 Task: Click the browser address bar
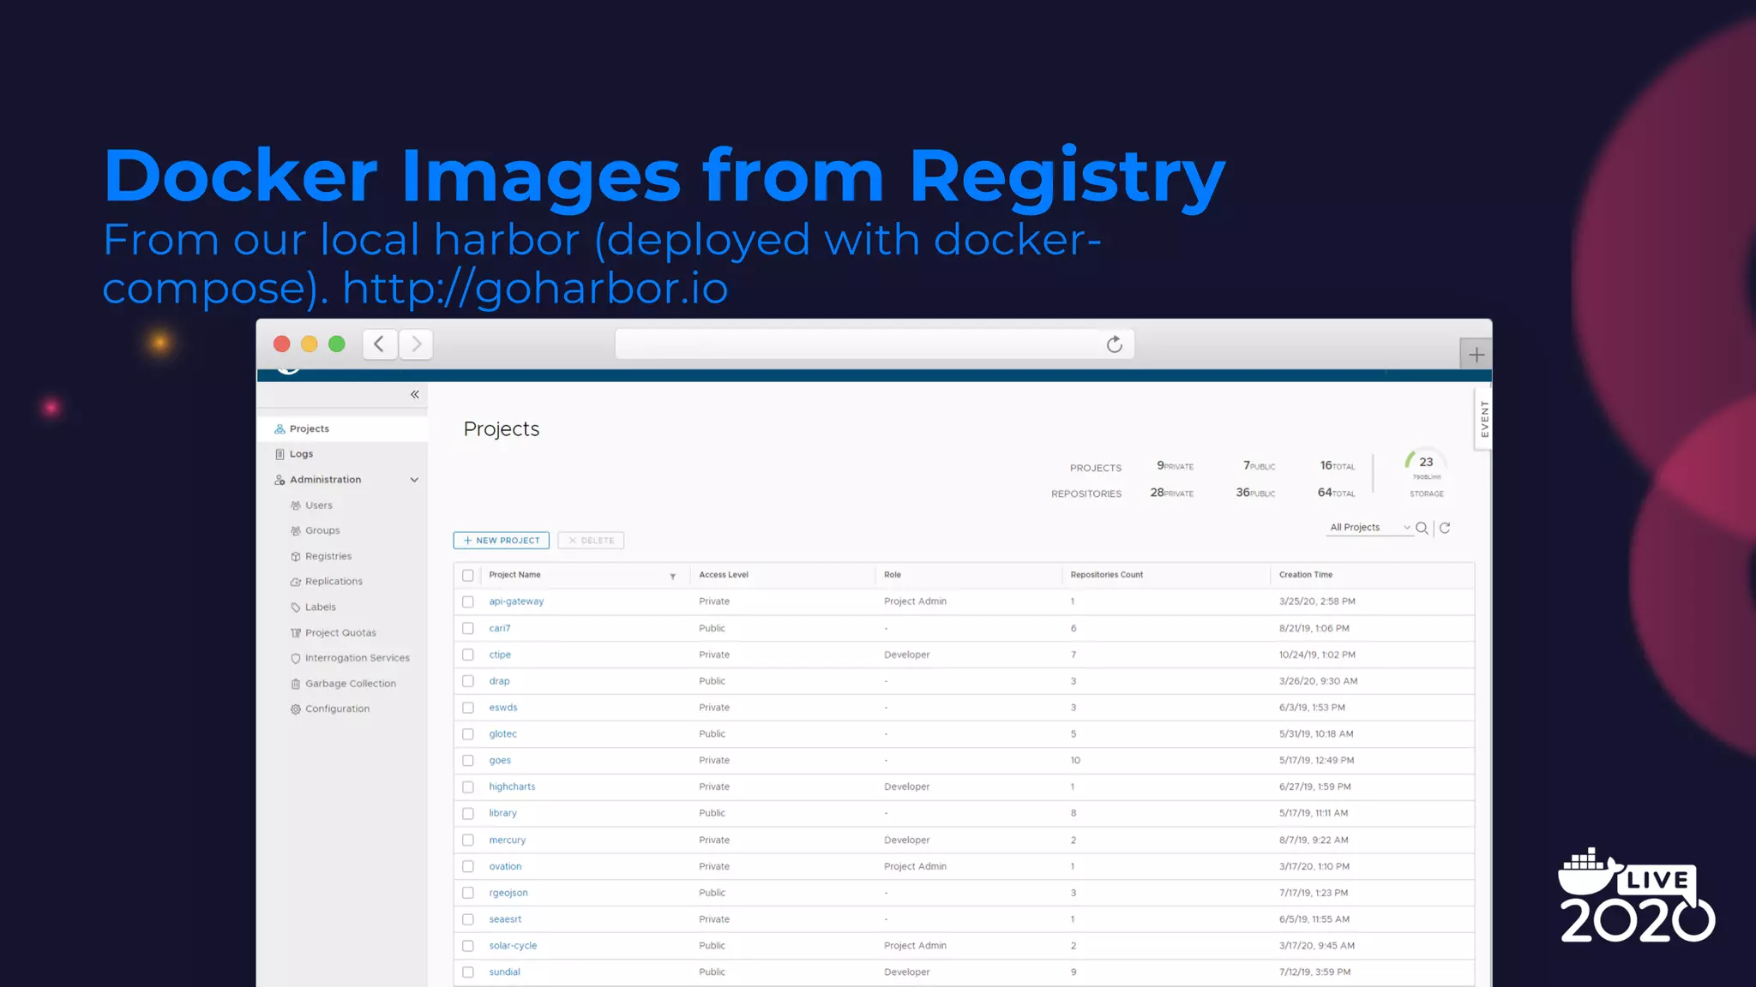(x=875, y=344)
